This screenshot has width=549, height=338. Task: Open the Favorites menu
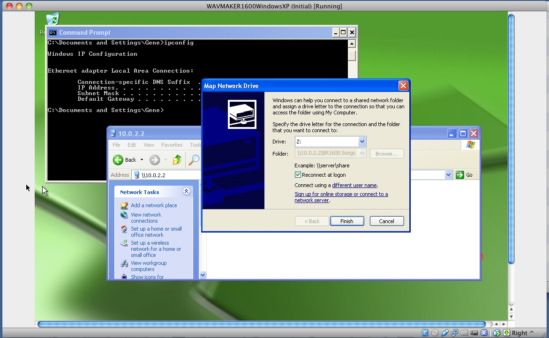[172, 145]
